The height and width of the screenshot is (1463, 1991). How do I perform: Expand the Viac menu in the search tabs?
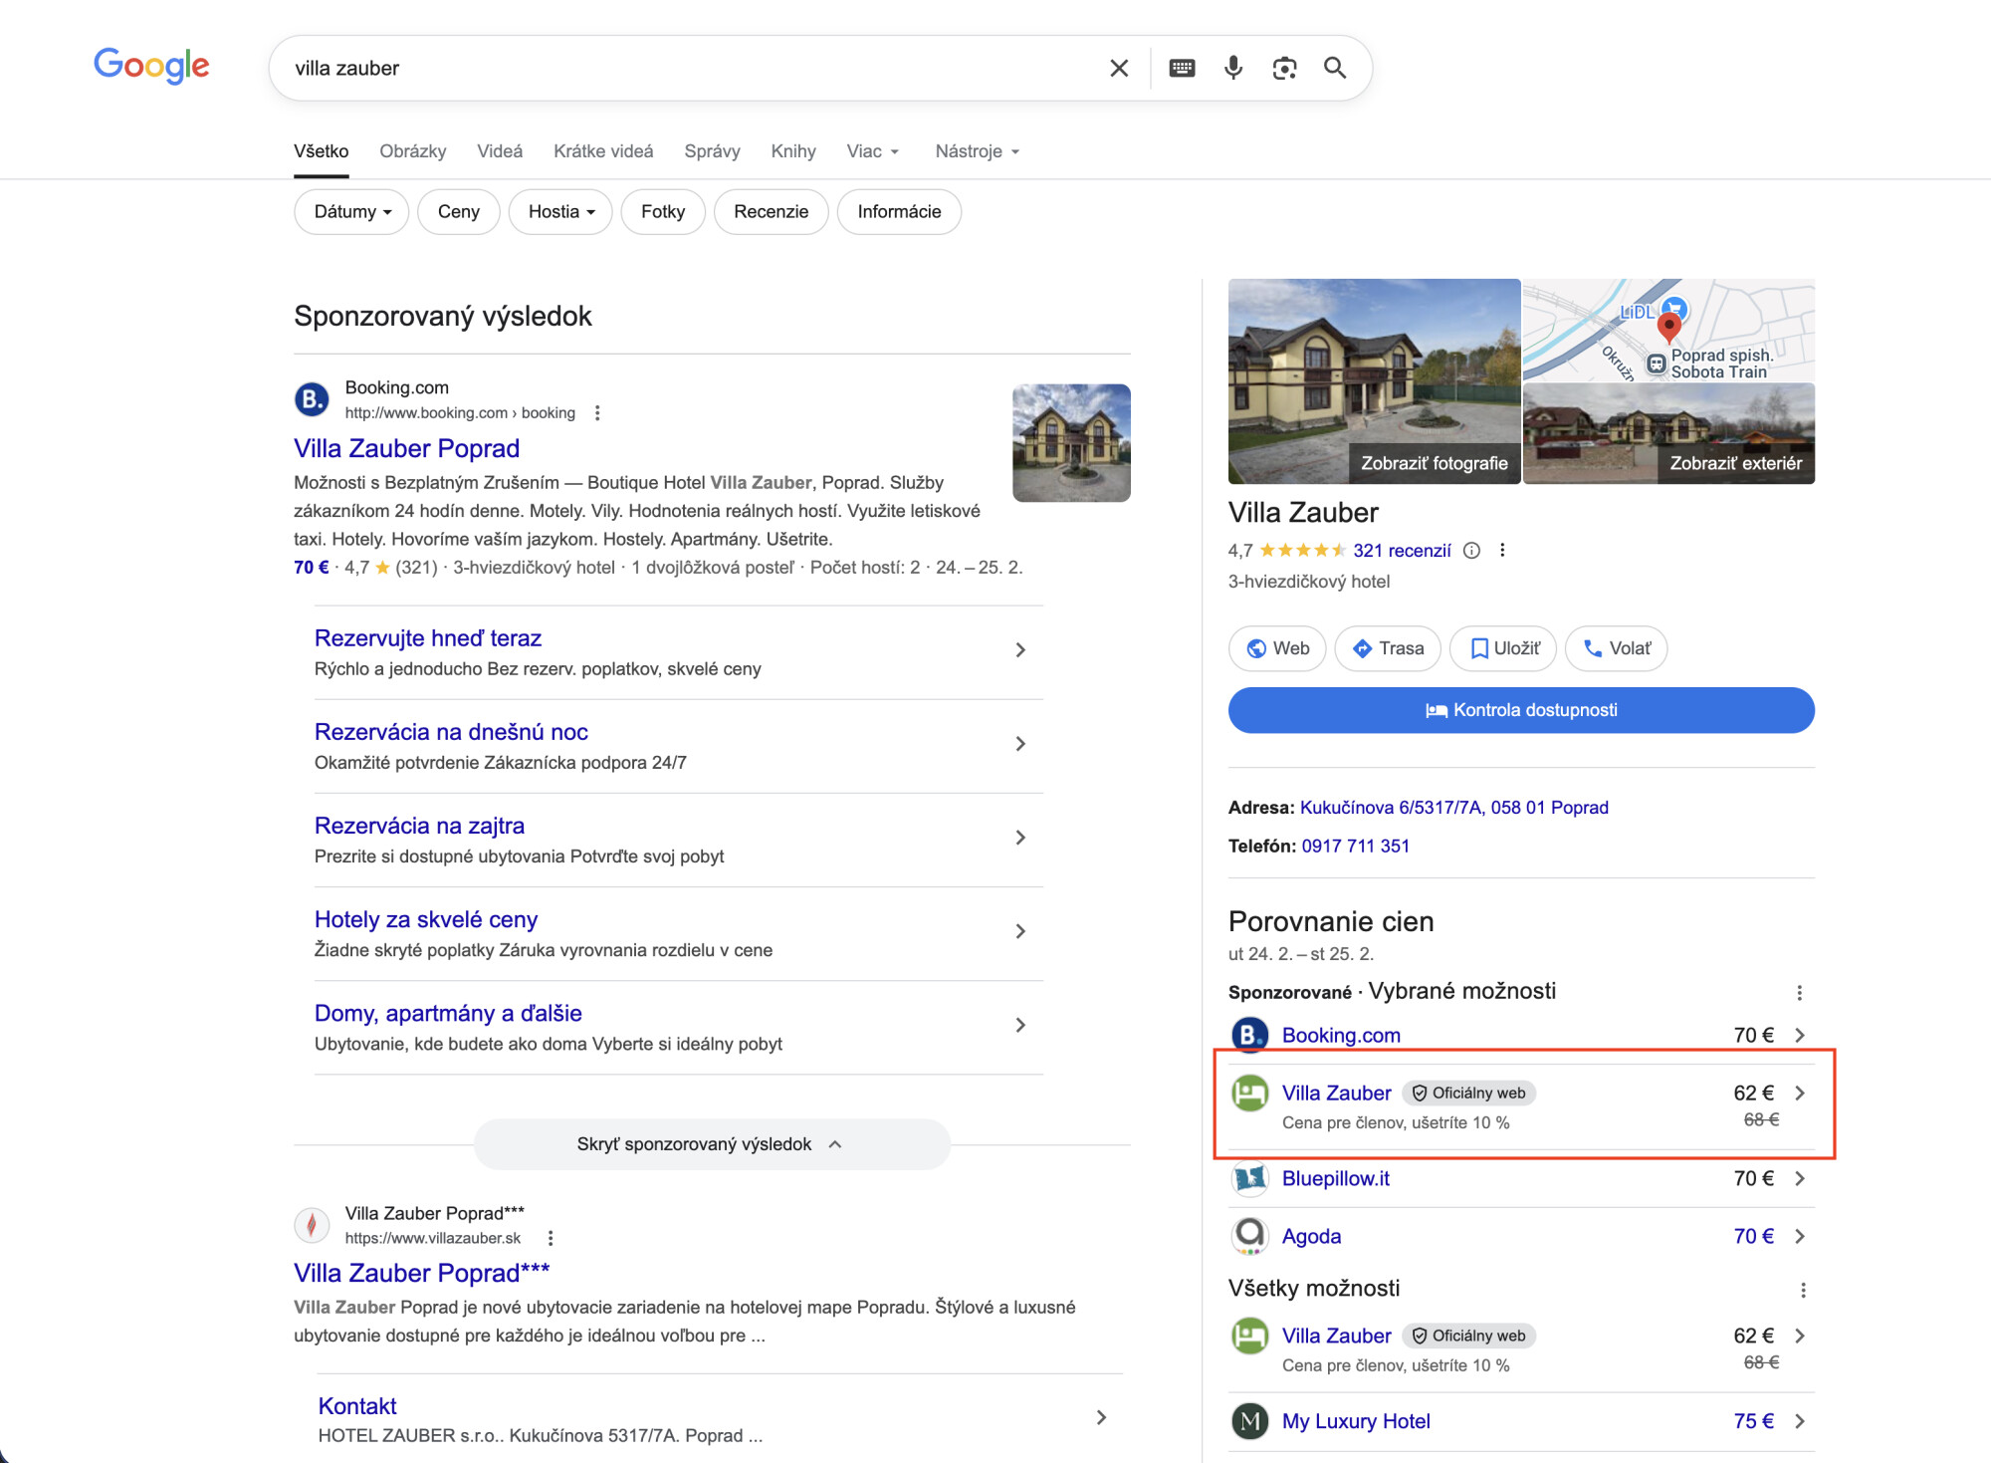click(x=872, y=151)
